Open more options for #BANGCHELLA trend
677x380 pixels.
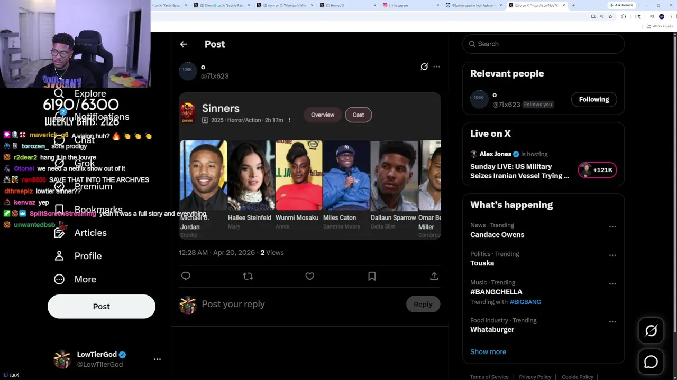612,283
